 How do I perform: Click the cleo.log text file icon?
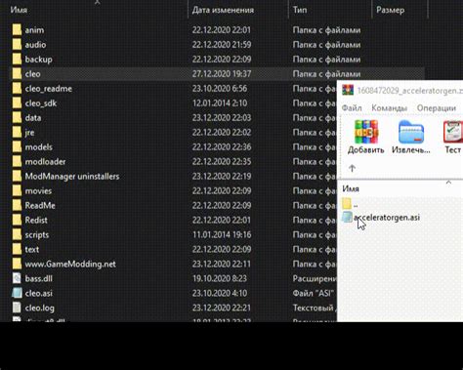(x=17, y=308)
